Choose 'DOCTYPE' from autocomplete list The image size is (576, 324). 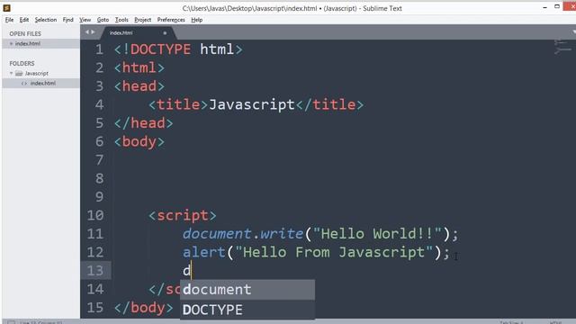coord(247,310)
